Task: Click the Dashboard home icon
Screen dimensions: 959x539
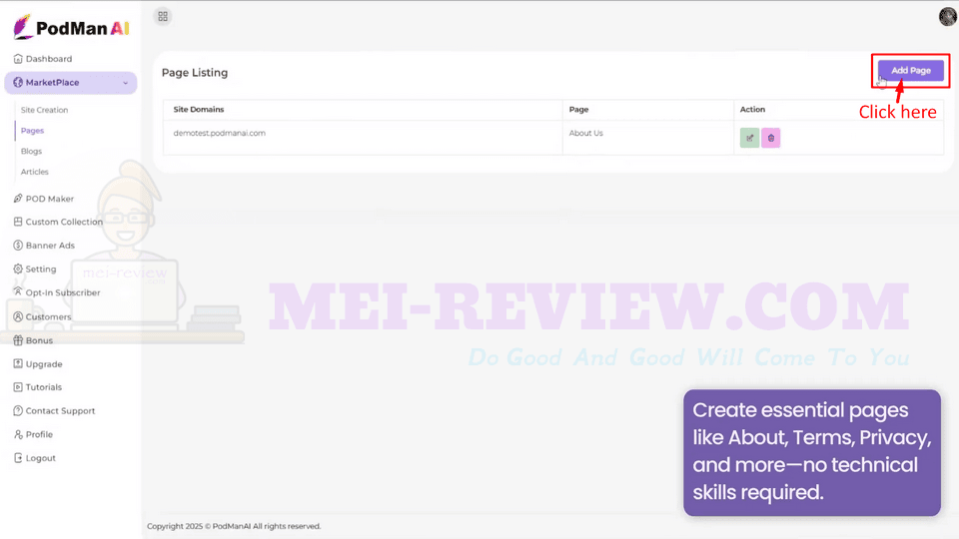Action: (x=18, y=59)
